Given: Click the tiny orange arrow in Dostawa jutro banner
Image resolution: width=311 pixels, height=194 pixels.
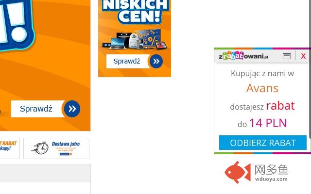Looking at the screenshot, I should [x=70, y=154].
